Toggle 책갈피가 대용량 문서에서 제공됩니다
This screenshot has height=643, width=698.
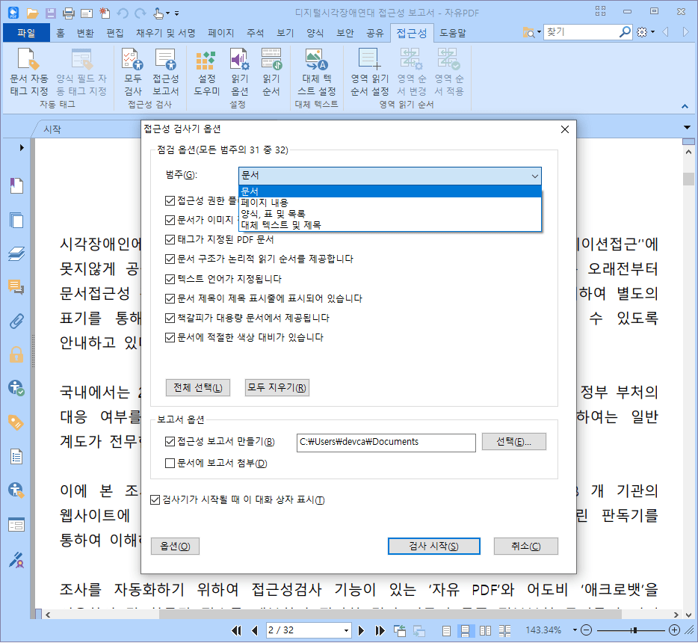pos(170,318)
